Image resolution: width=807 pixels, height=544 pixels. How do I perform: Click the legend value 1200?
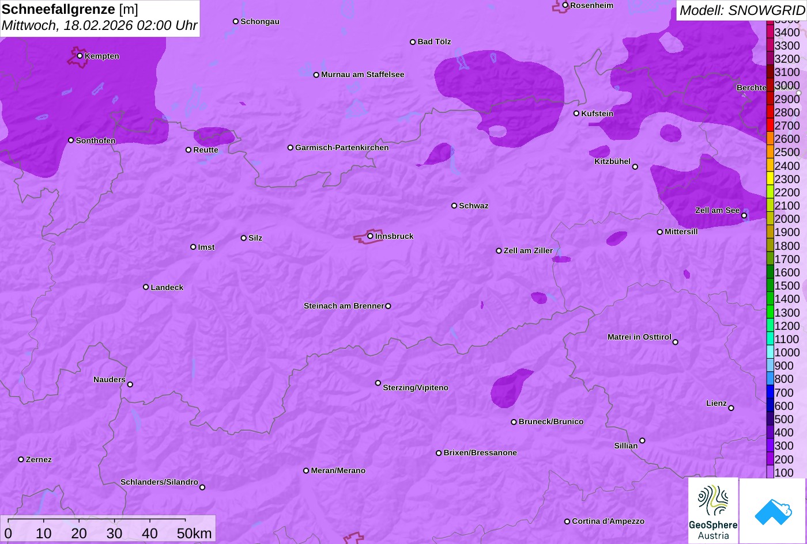coord(787,326)
